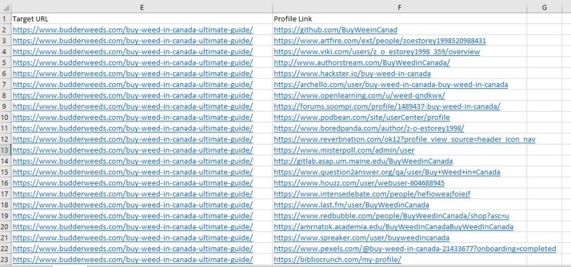Open the archello.com user link
Viewport: 571px width, 267px height.
coord(391,84)
